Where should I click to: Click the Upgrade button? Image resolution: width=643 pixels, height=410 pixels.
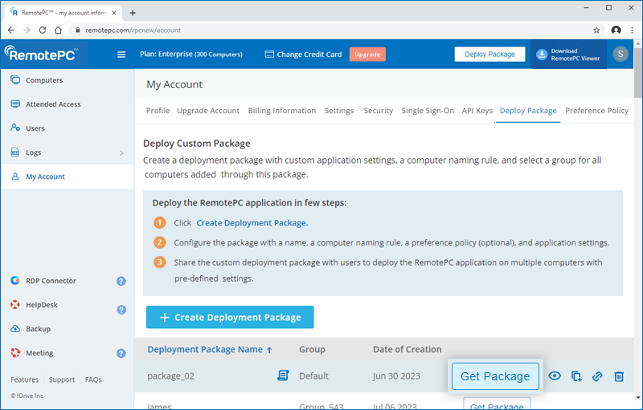[367, 55]
